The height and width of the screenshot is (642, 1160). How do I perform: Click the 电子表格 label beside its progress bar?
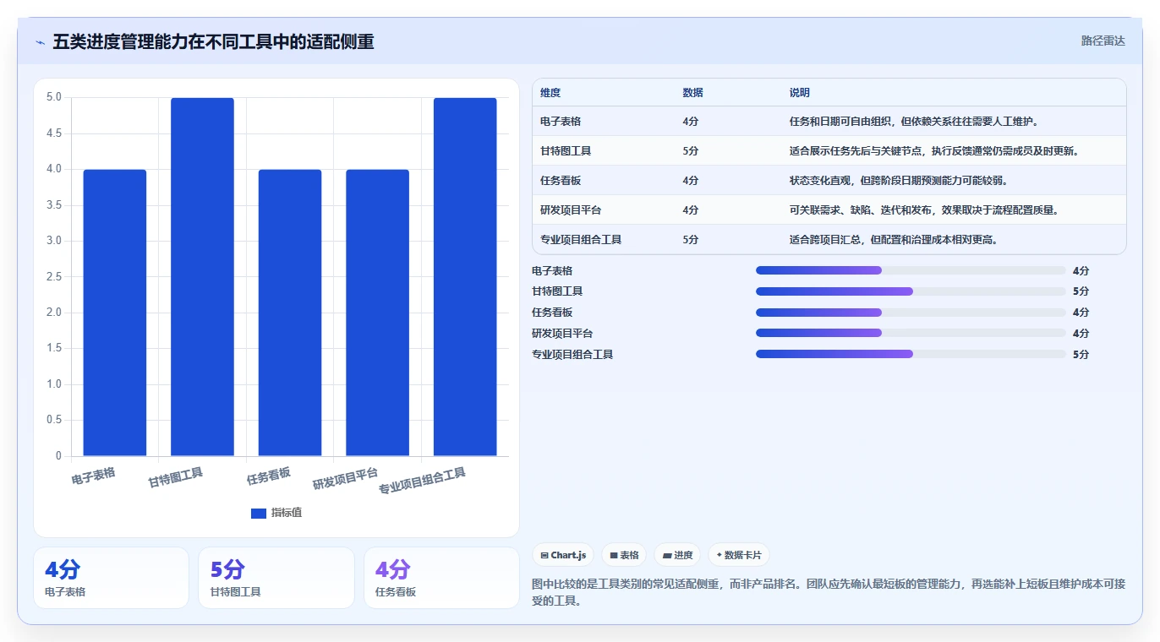(552, 270)
